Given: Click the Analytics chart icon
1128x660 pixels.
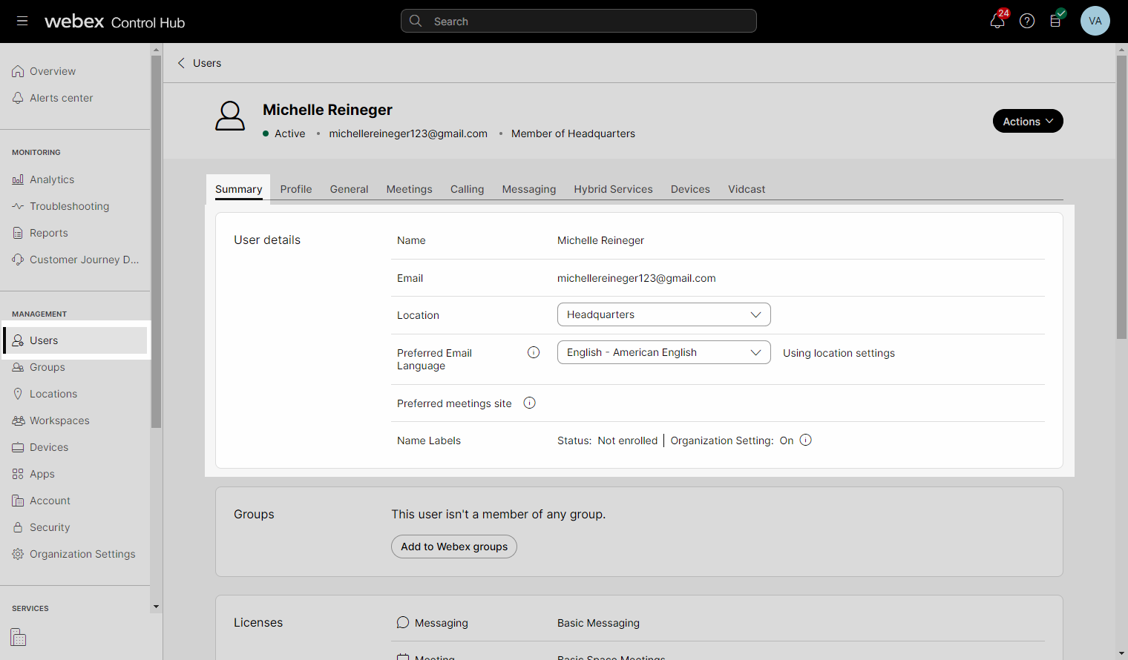Looking at the screenshot, I should point(18,179).
